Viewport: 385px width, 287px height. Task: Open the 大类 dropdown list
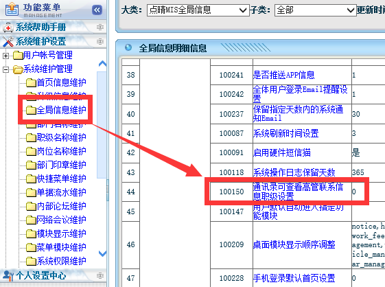[x=198, y=10]
